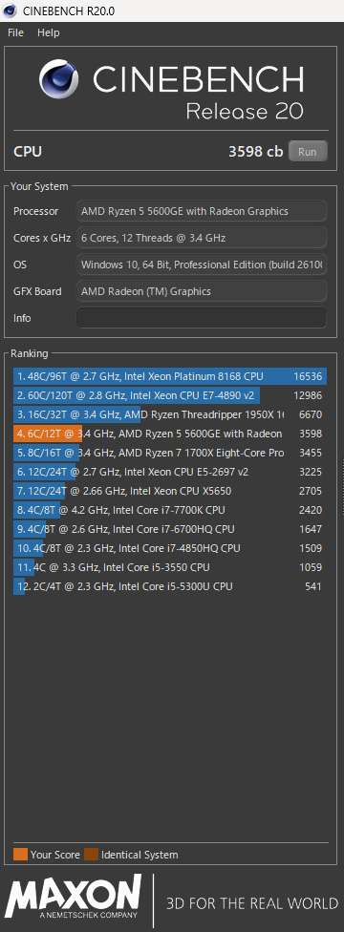Click the Cinebench app icon in title bar
The width and height of the screenshot is (344, 932).
tap(10, 11)
